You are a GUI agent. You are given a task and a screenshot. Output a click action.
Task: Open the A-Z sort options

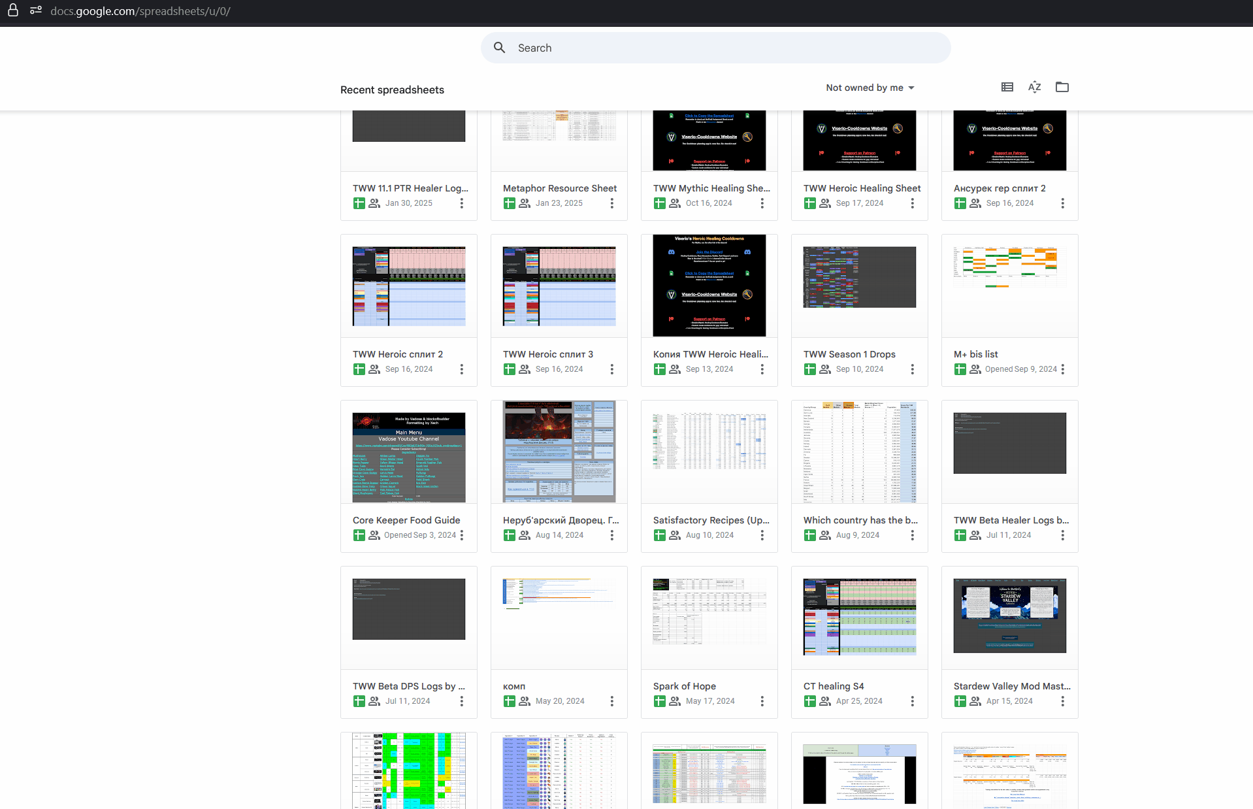coord(1034,87)
